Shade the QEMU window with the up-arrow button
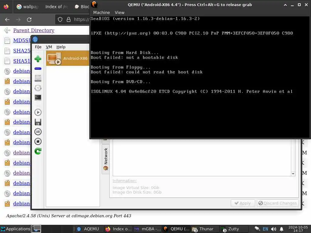This screenshot has height=233, width=311. tap(285, 5)
